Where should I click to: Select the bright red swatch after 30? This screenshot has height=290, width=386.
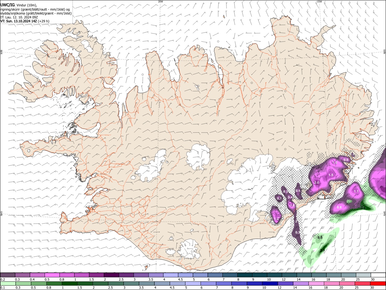click(x=378, y=283)
